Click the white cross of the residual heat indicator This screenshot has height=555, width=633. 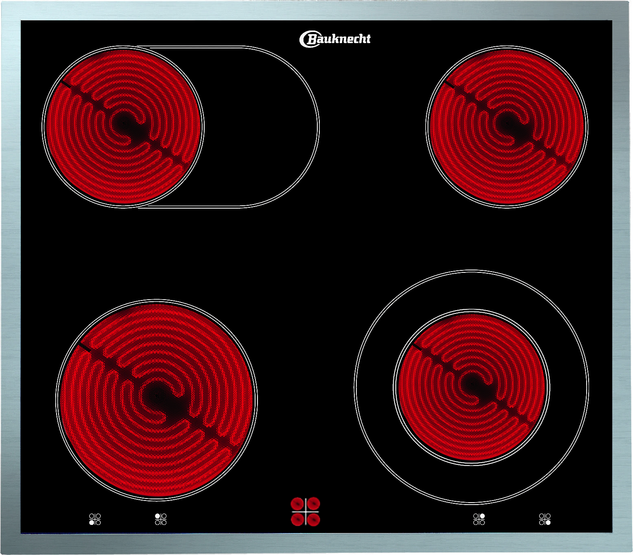[306, 511]
